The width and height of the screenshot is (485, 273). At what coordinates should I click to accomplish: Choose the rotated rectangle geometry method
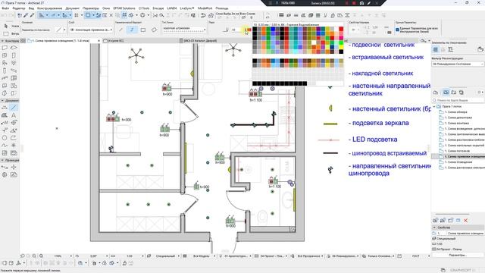coord(154,30)
